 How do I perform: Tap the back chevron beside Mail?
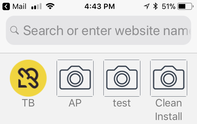point(6,6)
